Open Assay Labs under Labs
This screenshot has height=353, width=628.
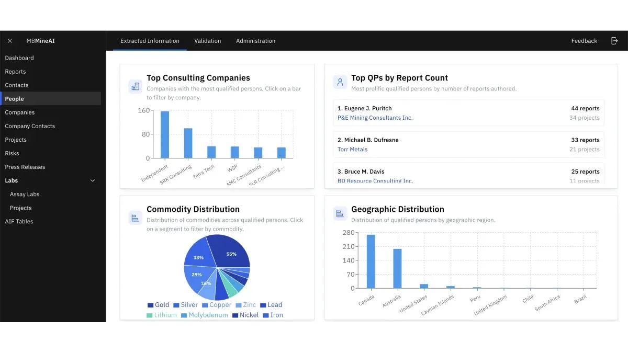coord(51,194)
